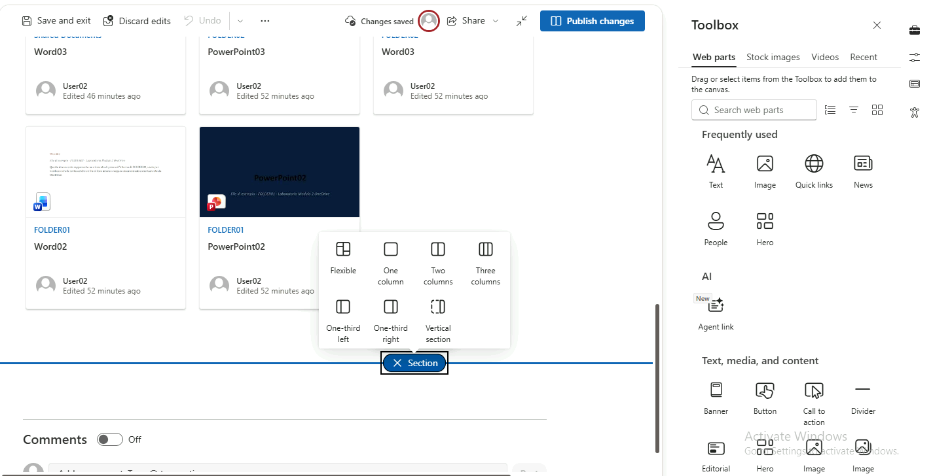Click the Undo button
This screenshot has width=933, height=476.
pyautogui.click(x=202, y=21)
